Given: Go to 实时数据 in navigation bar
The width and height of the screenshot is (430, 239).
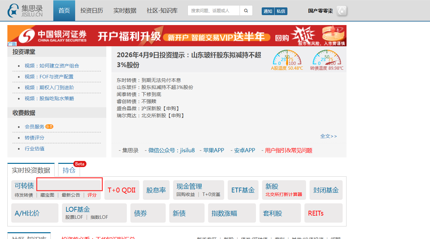Looking at the screenshot, I should click(x=125, y=11).
